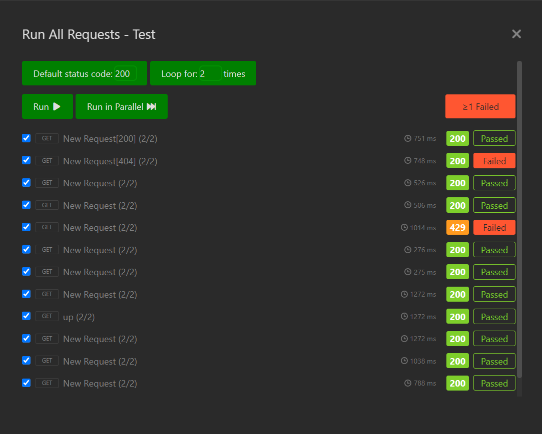Uncheck checkbox for the 275 ms request
This screenshot has width=542, height=434.
[x=26, y=272]
